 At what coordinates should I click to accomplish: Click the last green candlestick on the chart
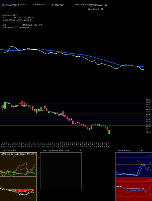[109, 132]
